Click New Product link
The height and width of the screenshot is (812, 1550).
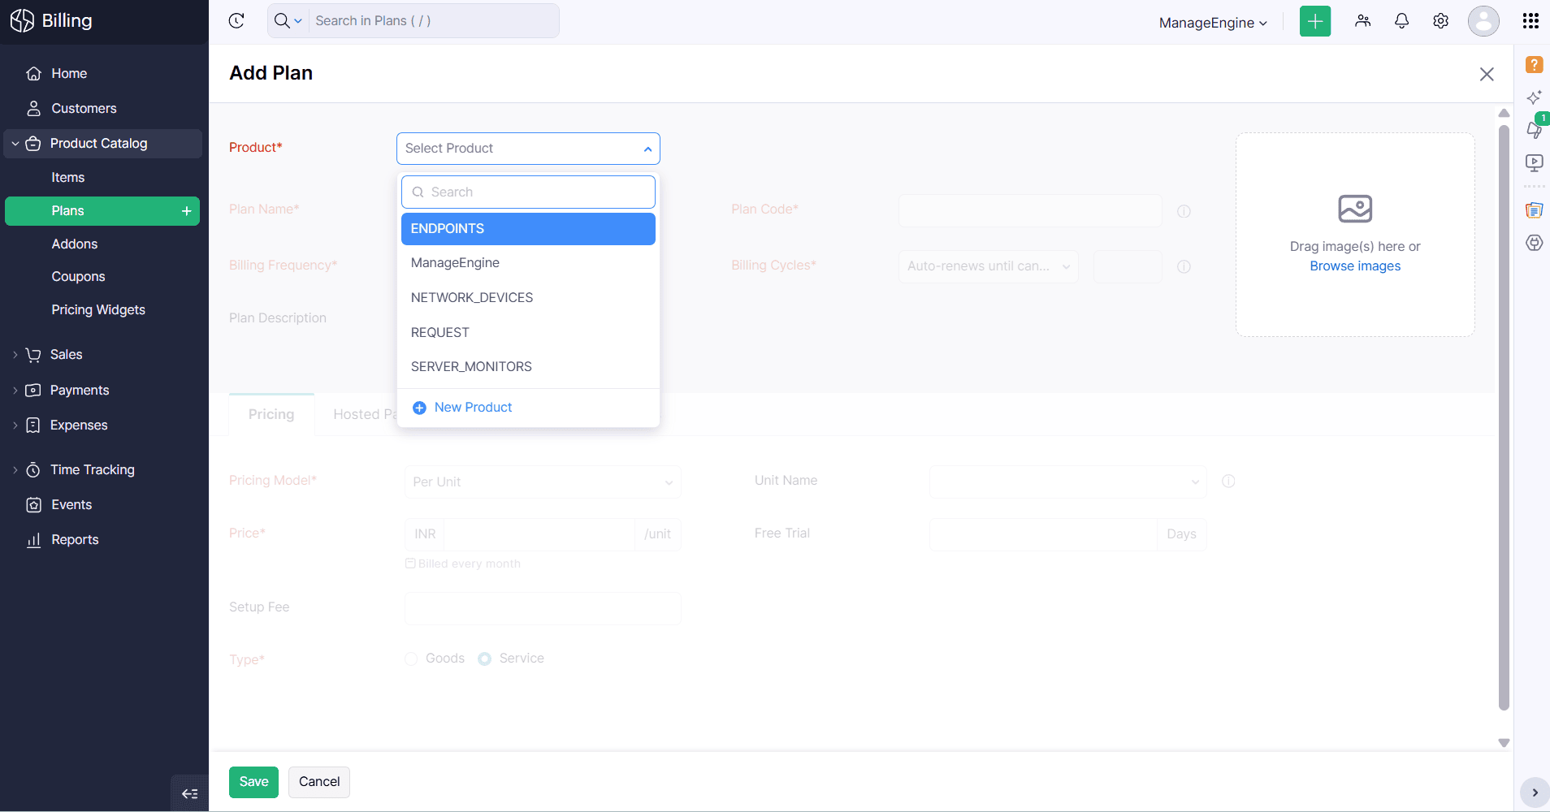pyautogui.click(x=462, y=408)
